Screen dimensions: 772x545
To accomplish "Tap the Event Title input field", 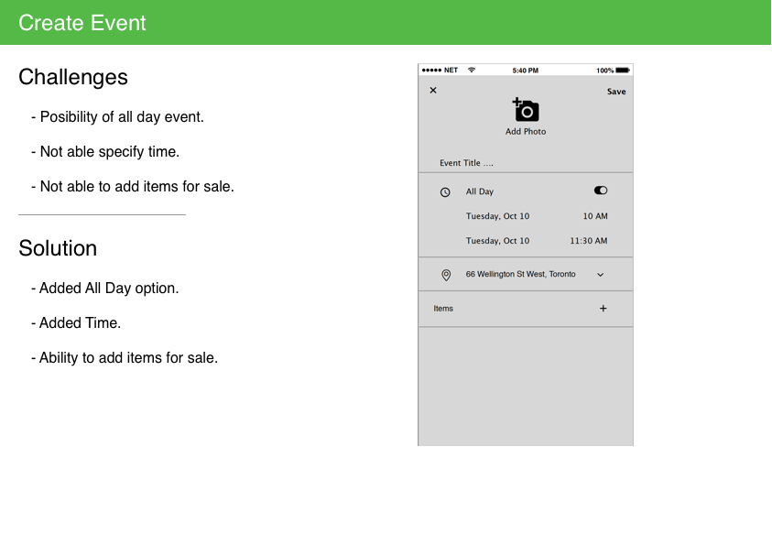I will pyautogui.click(x=468, y=162).
